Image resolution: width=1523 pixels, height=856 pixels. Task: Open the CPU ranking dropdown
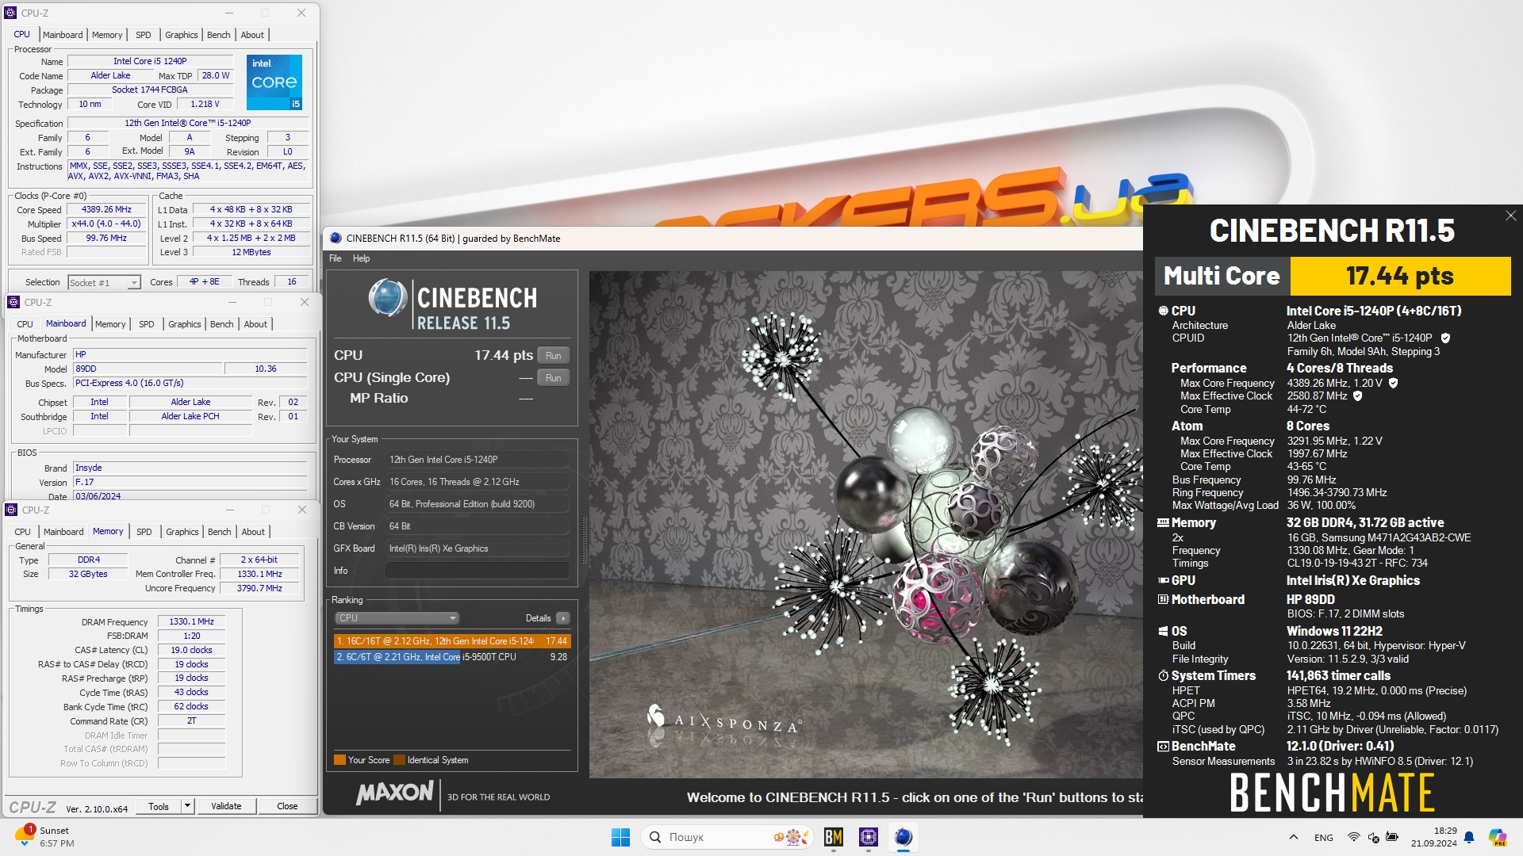(397, 618)
